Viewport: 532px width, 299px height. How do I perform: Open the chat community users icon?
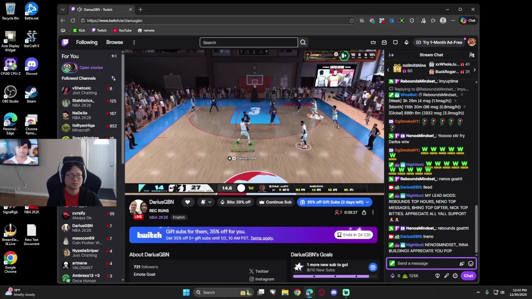point(472,55)
